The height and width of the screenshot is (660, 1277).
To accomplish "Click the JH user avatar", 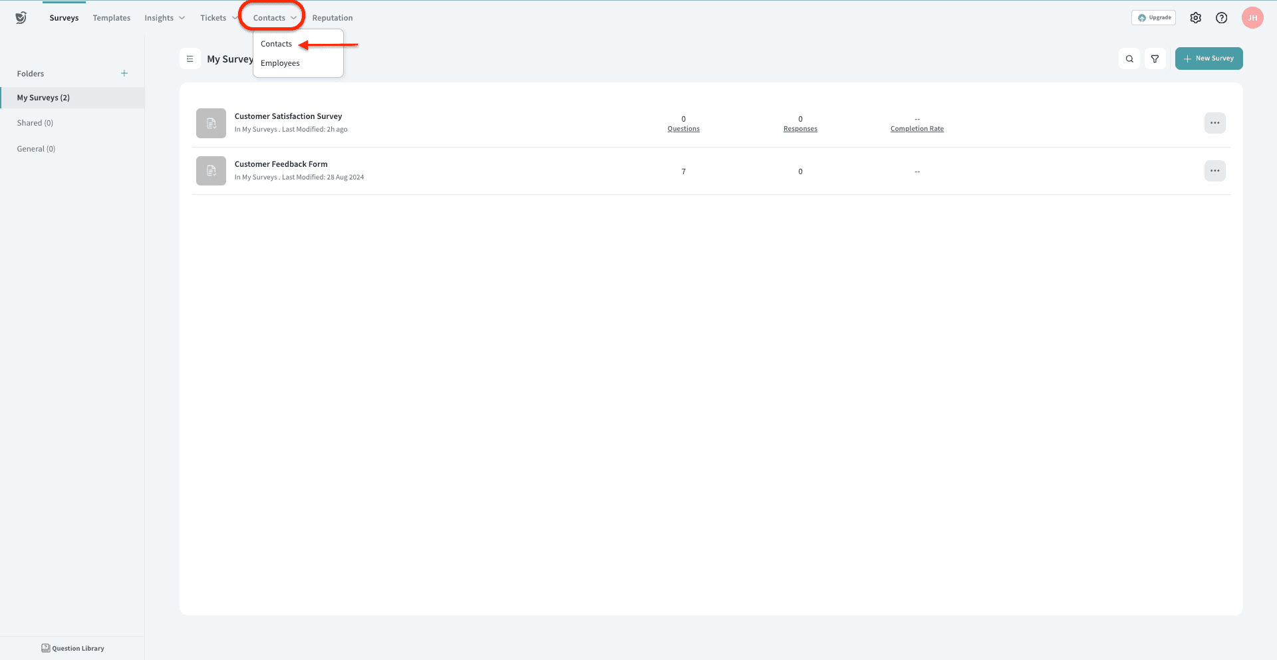I will 1252,18.
